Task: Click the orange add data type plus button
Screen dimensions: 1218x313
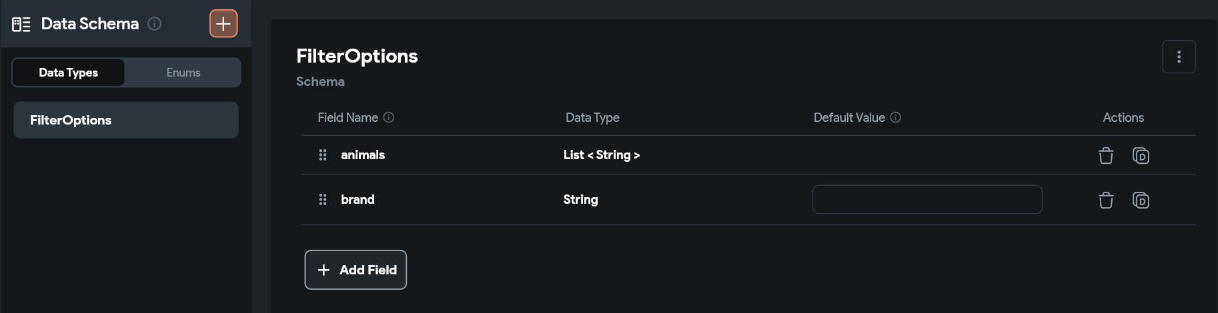Action: (x=223, y=24)
